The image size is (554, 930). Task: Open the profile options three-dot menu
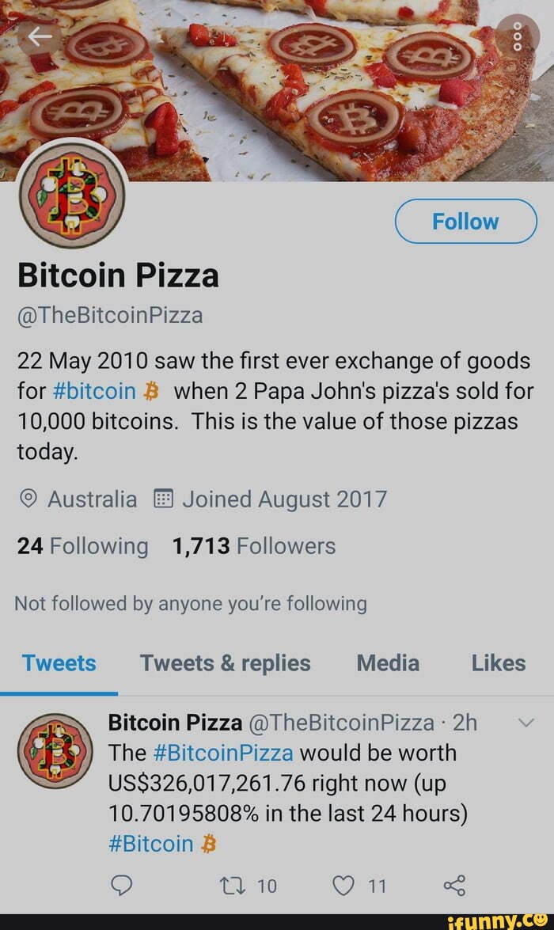519,34
